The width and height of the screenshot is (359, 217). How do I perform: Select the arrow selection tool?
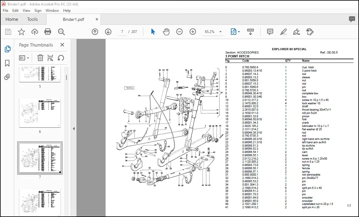pos(153,32)
